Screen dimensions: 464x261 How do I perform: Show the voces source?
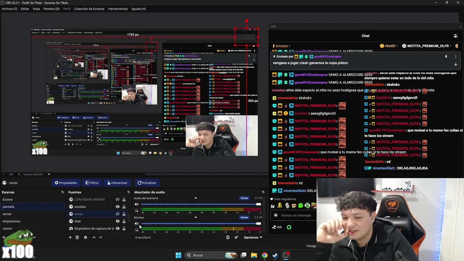click(117, 214)
